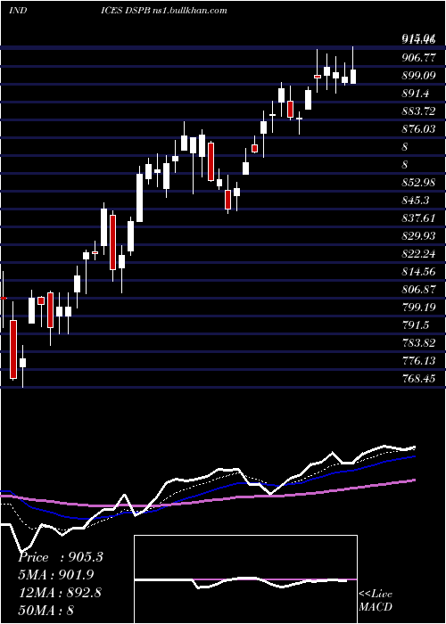Screen dimensions: 446x624
Task: Click the 891.4 price level label
Action: point(416,94)
